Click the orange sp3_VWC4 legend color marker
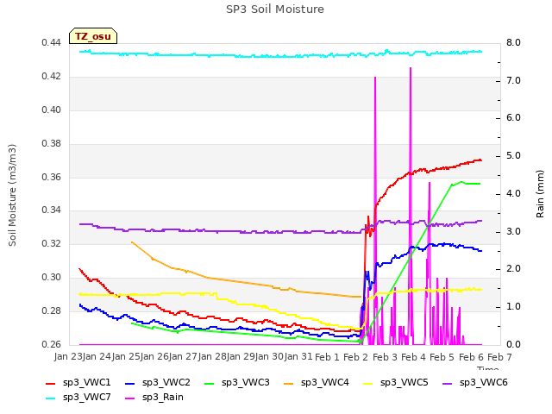 coord(289,384)
